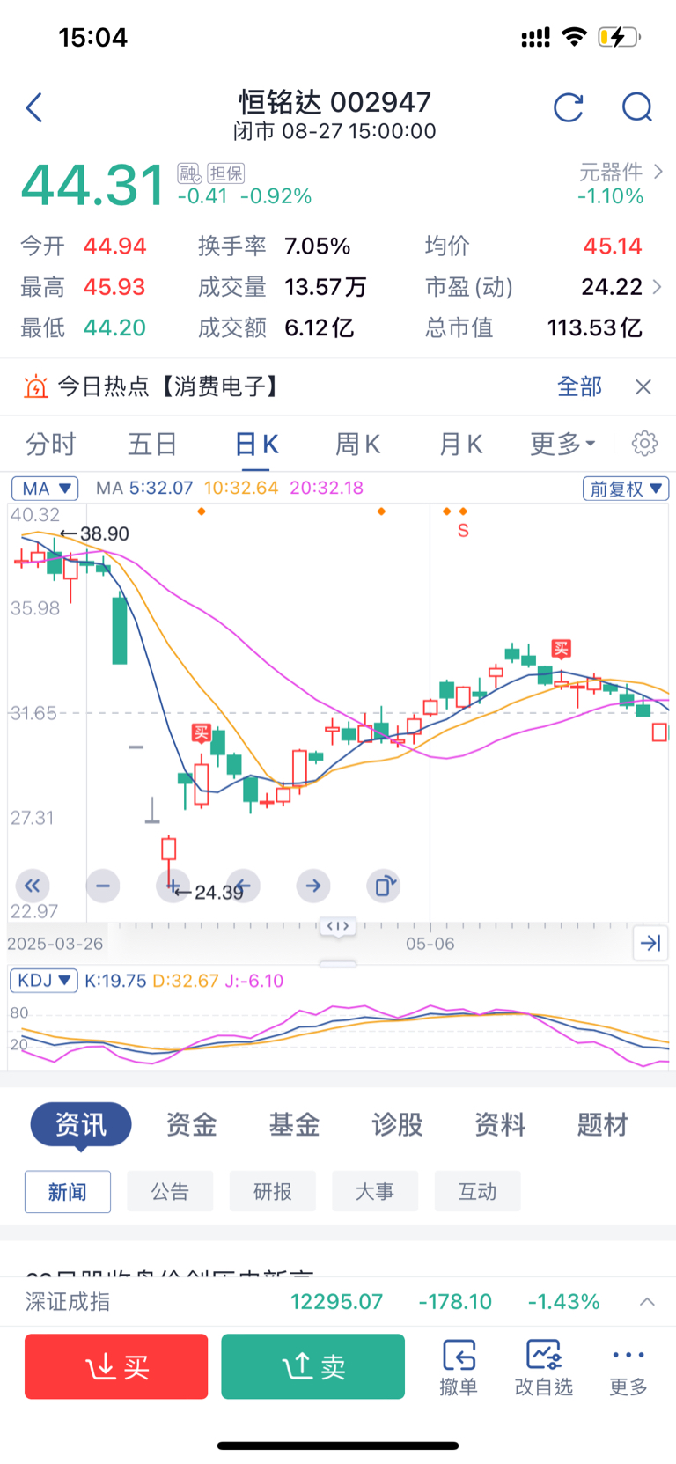Switch to the 资金 capital tab
The height and width of the screenshot is (1464, 676).
[x=191, y=1124]
